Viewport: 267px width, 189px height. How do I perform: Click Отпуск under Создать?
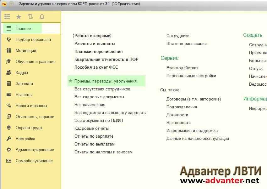coord(256,68)
